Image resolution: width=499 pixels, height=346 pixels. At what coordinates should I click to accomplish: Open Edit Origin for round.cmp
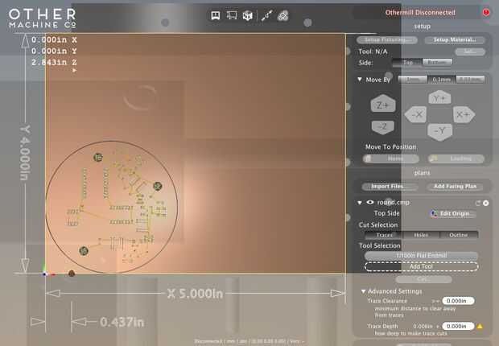coord(453,213)
